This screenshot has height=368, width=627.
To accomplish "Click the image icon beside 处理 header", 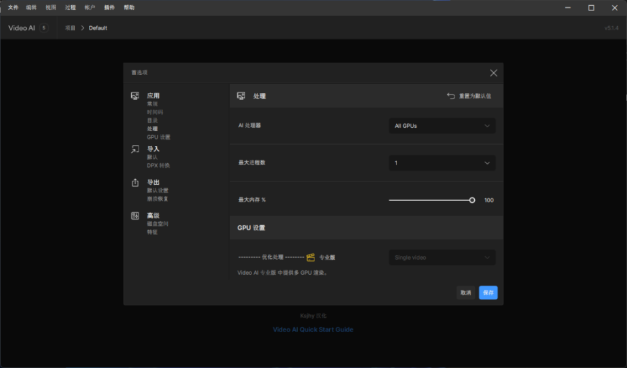I will point(241,96).
